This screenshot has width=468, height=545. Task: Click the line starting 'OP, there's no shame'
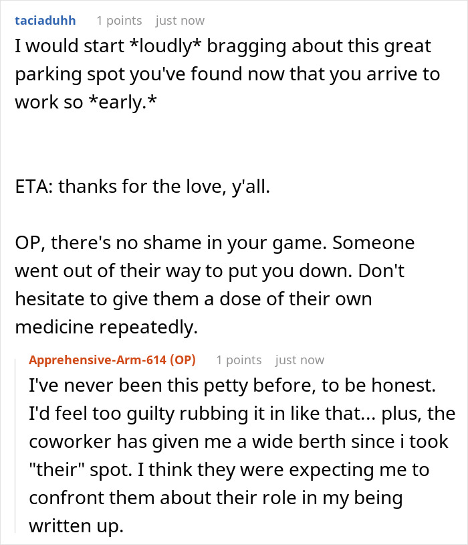(x=215, y=243)
